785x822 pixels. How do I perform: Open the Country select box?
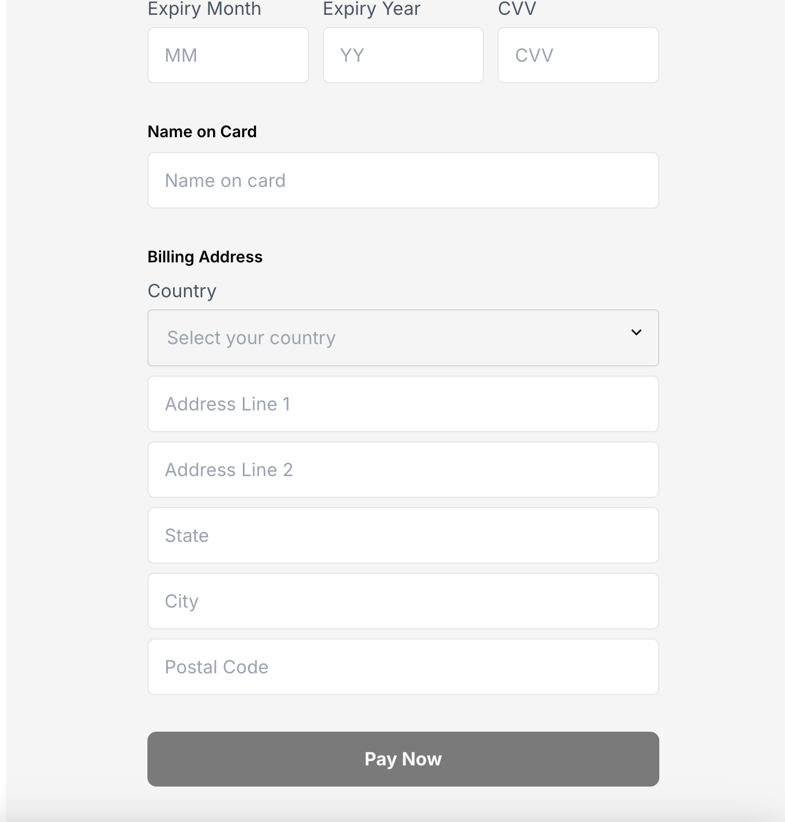[x=403, y=338]
